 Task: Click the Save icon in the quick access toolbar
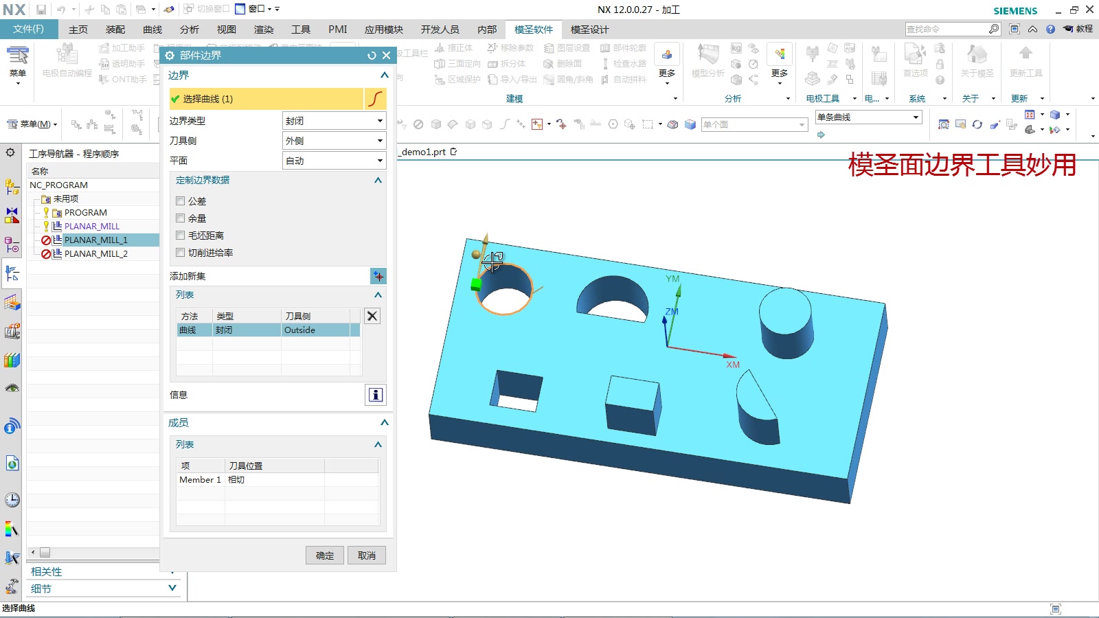41,10
